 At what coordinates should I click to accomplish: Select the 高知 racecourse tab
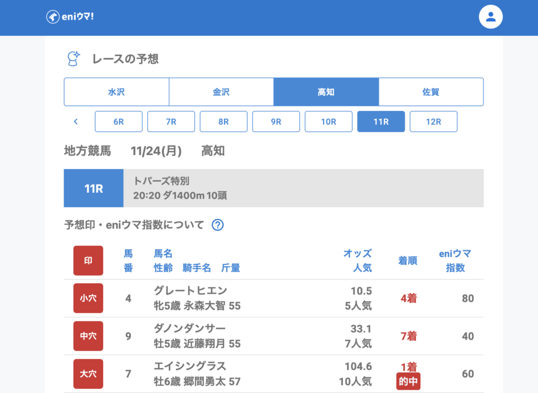pos(326,92)
